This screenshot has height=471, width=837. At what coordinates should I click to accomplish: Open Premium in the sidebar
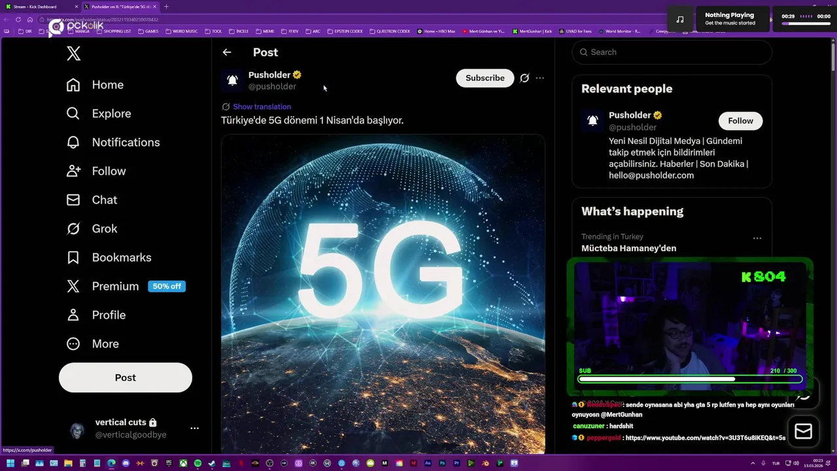[126, 287]
